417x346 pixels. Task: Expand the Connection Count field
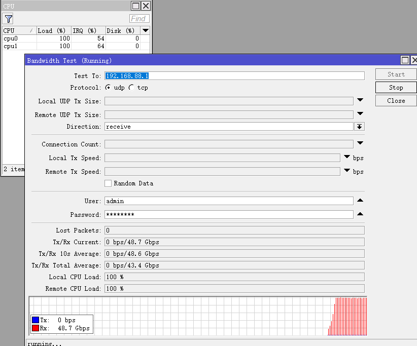coord(360,143)
